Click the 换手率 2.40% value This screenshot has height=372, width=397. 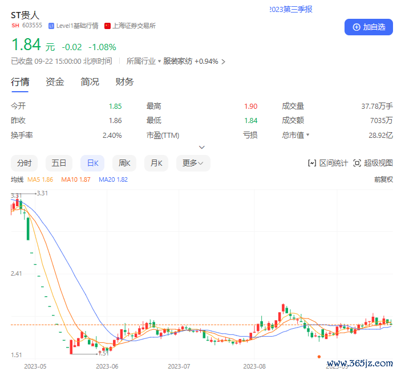[112, 135]
